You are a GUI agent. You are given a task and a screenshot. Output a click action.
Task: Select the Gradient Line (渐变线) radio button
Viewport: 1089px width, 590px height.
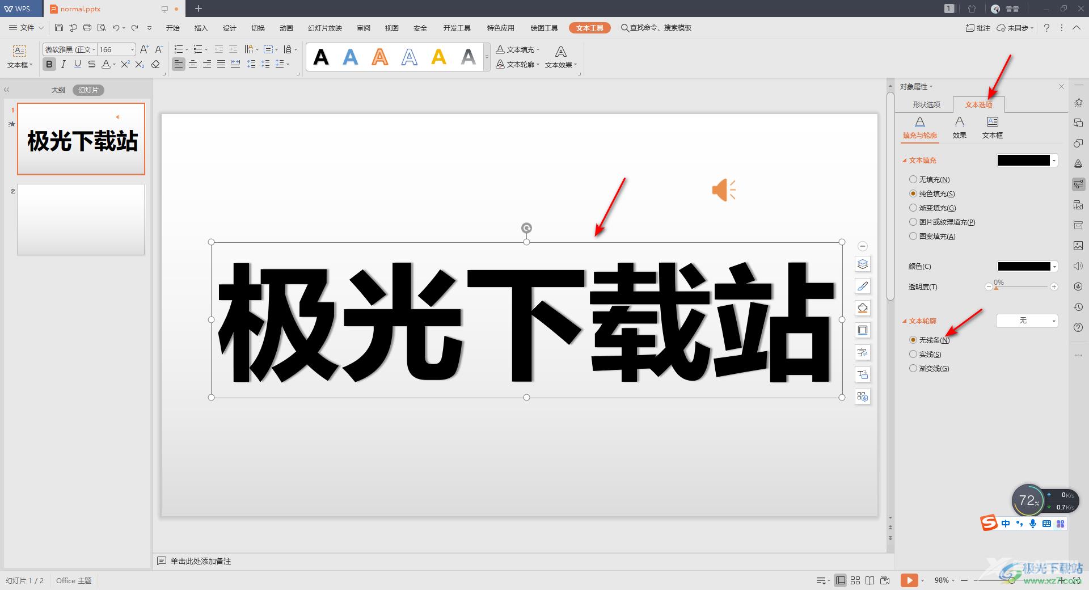click(x=913, y=368)
